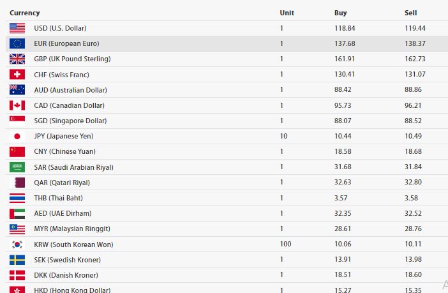Image resolution: width=448 pixels, height=293 pixels.
Task: Select the Qatar flag icon
Action: pyautogui.click(x=17, y=183)
